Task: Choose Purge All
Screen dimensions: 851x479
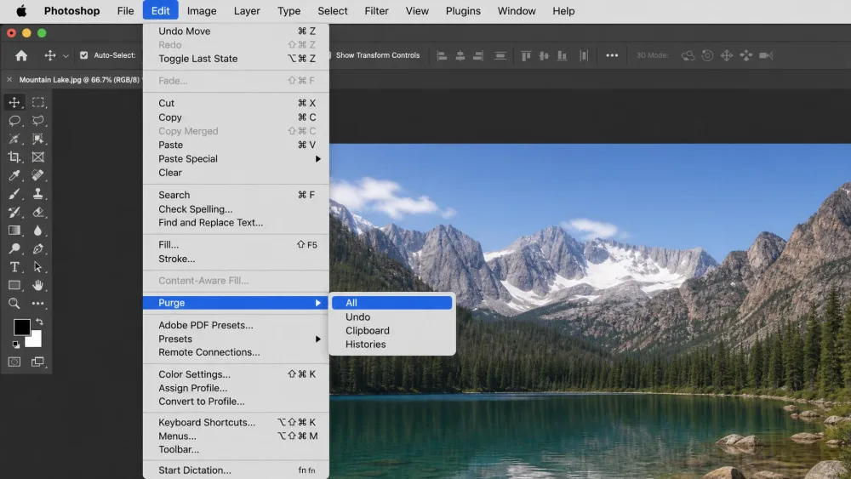Action: click(391, 303)
